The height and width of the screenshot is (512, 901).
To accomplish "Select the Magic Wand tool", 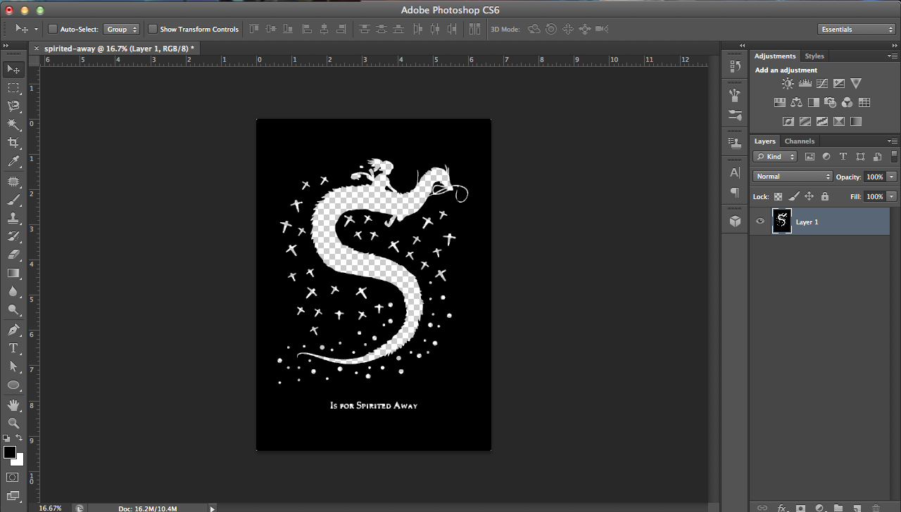I will [13, 124].
